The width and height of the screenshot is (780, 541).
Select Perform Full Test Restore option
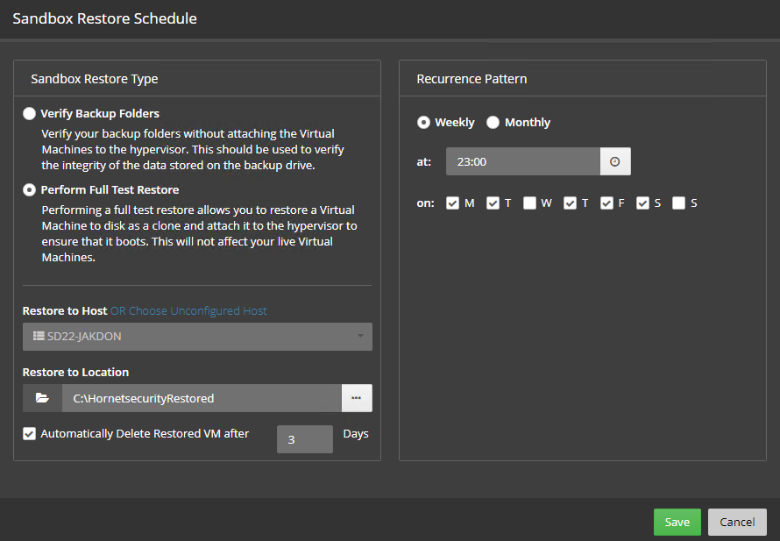pos(30,189)
